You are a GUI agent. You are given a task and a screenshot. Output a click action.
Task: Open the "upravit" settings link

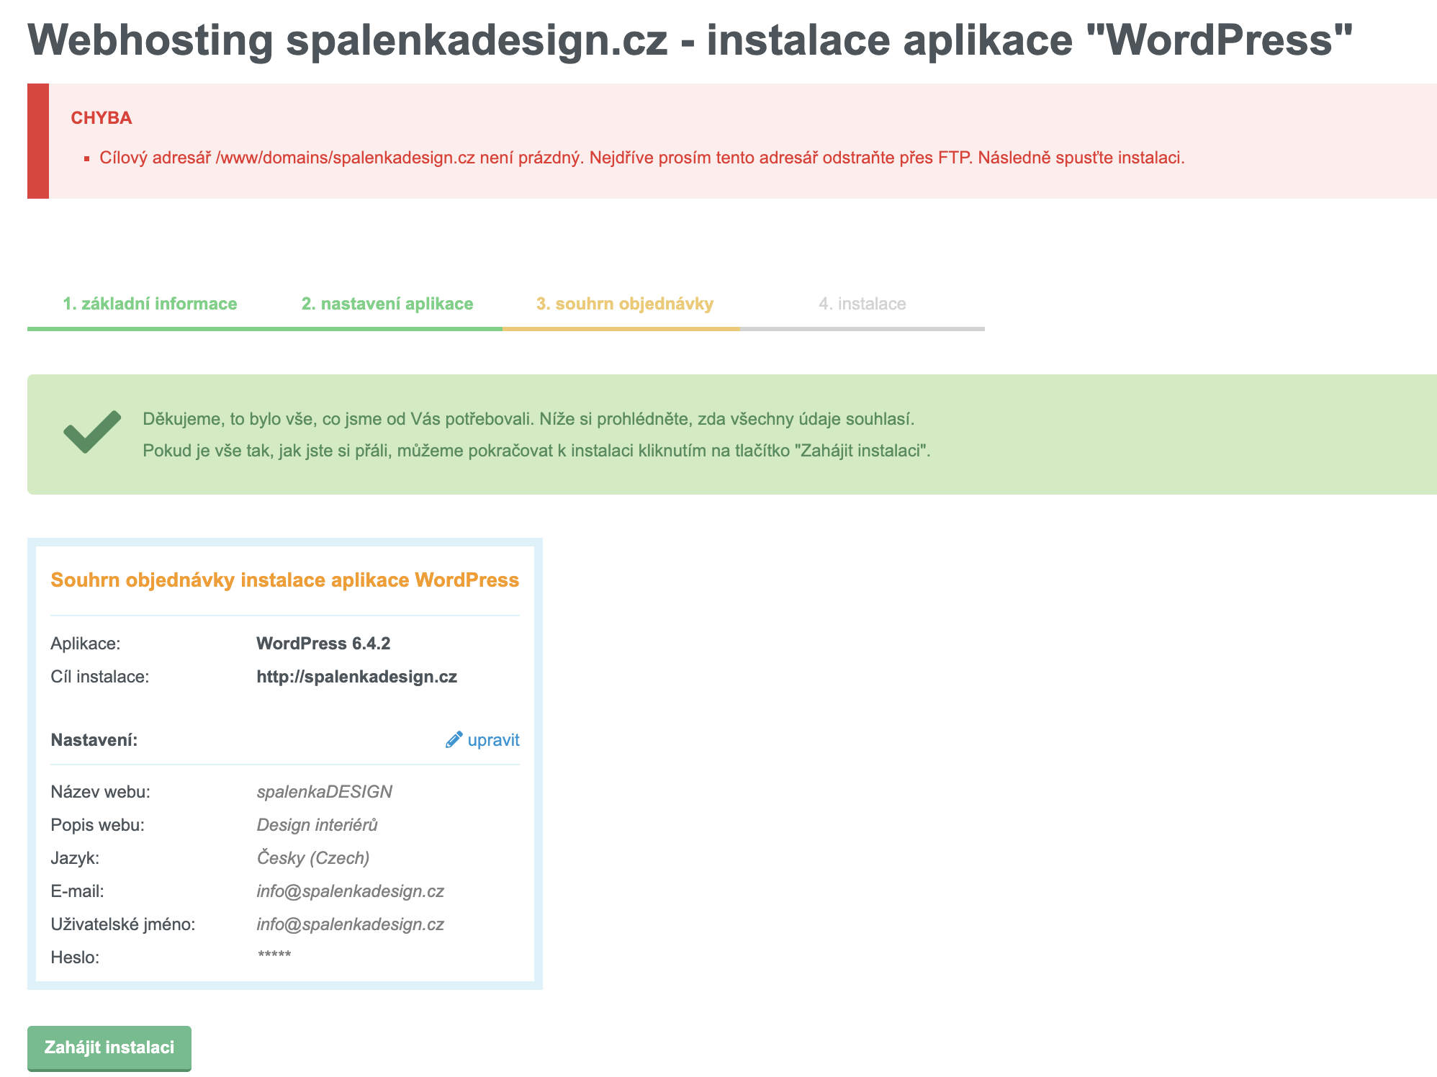(x=493, y=740)
